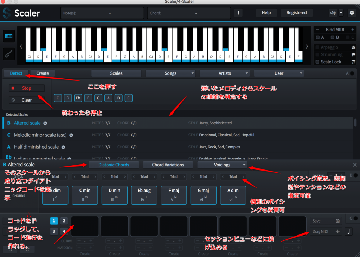Screen dimensions: 360x257
Task: Tick the Bind MIDI B checkbox
Action: tap(333, 37)
